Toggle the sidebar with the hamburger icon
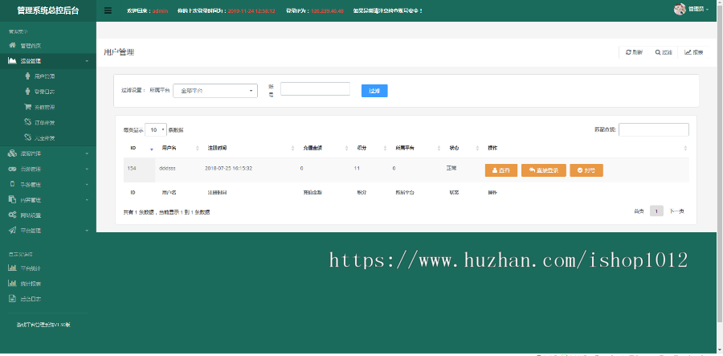The height and width of the screenshot is (356, 723). 108,10
